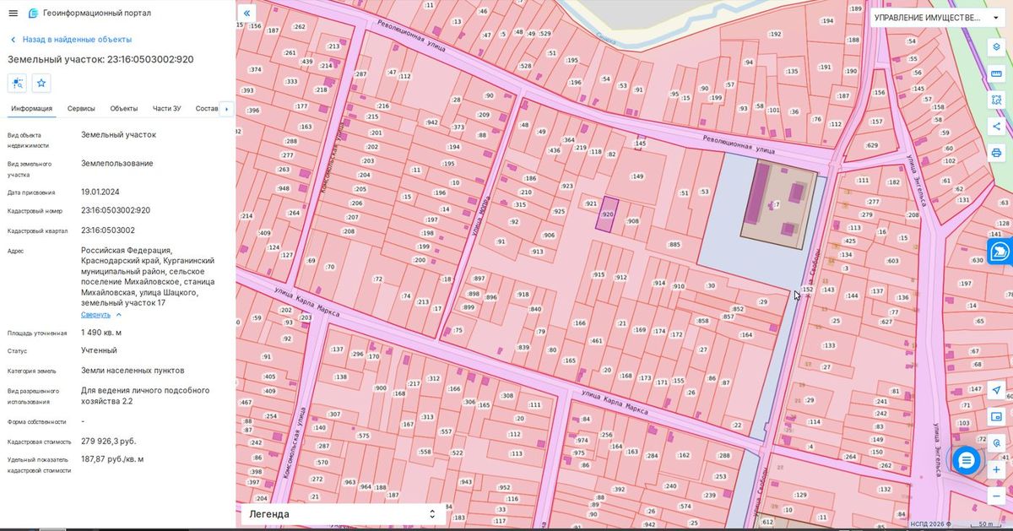Click cadastral cost 279 926,3 руб.
This screenshot has width=1013, height=531.
pyautogui.click(x=108, y=442)
